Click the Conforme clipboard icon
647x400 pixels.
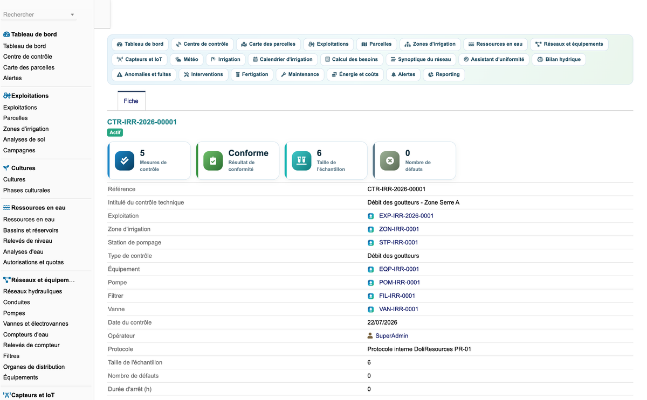pyautogui.click(x=213, y=160)
